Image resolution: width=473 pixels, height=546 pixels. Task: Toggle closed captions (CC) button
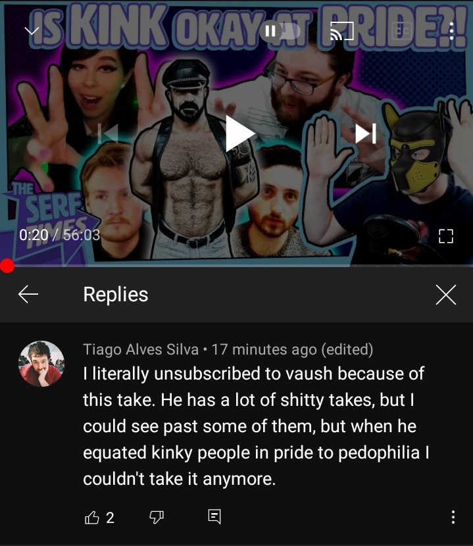tap(401, 31)
